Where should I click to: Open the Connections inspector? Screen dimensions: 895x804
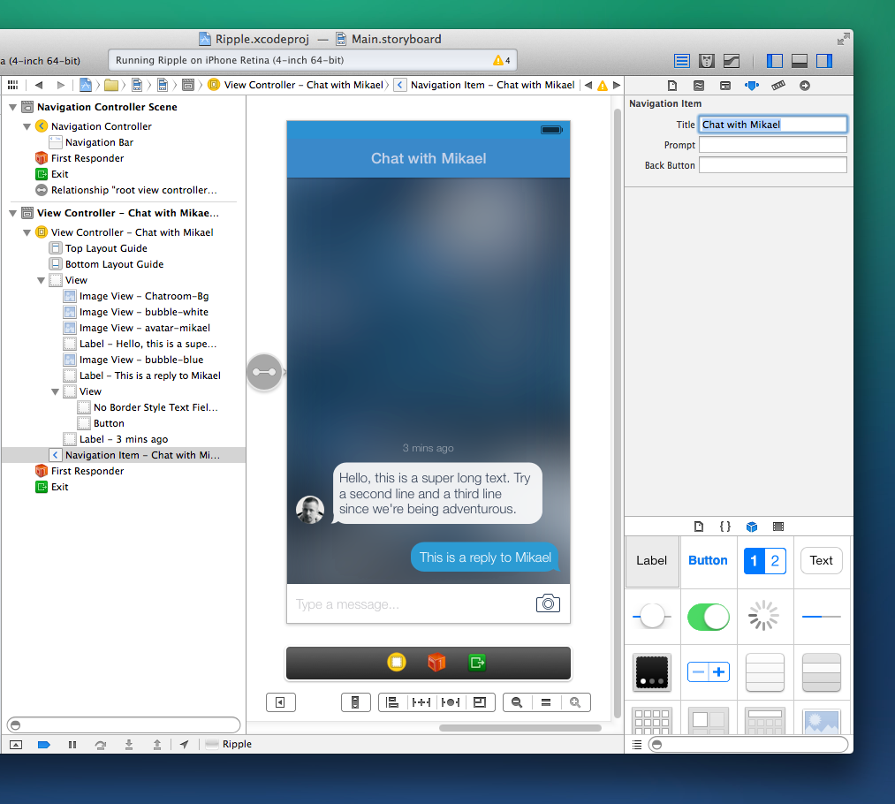coord(805,86)
